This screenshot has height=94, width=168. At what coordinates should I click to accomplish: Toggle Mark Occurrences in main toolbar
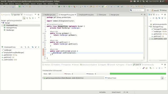[x=106, y=7]
